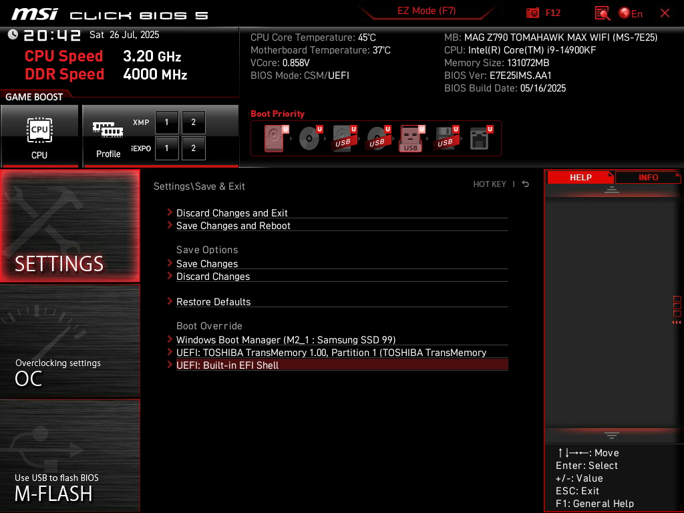The height and width of the screenshot is (513, 684).
Task: Switch to EZ Mode (F7)
Action: coord(427,11)
